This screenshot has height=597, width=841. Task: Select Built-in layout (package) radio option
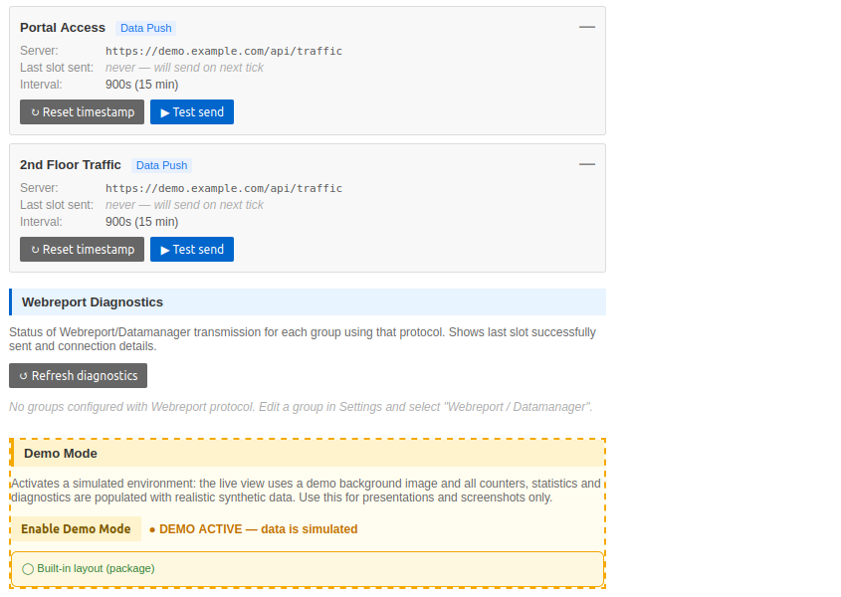tap(28, 569)
